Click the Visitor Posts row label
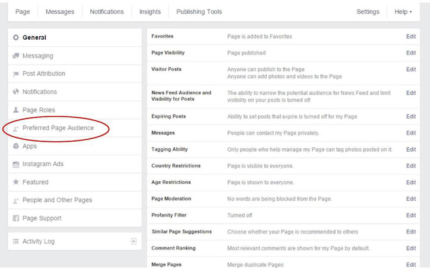430x272 pixels. pos(166,69)
